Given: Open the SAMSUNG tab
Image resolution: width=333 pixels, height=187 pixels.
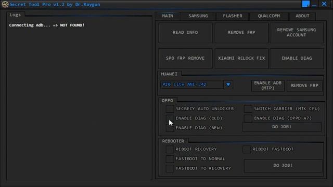Looking at the screenshot, I should coord(198,16).
